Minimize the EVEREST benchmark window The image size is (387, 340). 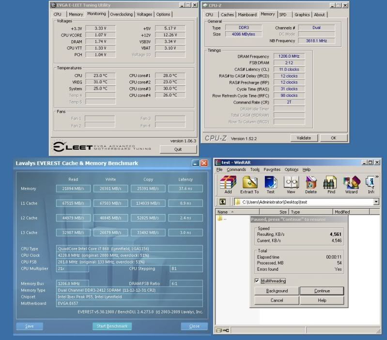[x=196, y=163]
